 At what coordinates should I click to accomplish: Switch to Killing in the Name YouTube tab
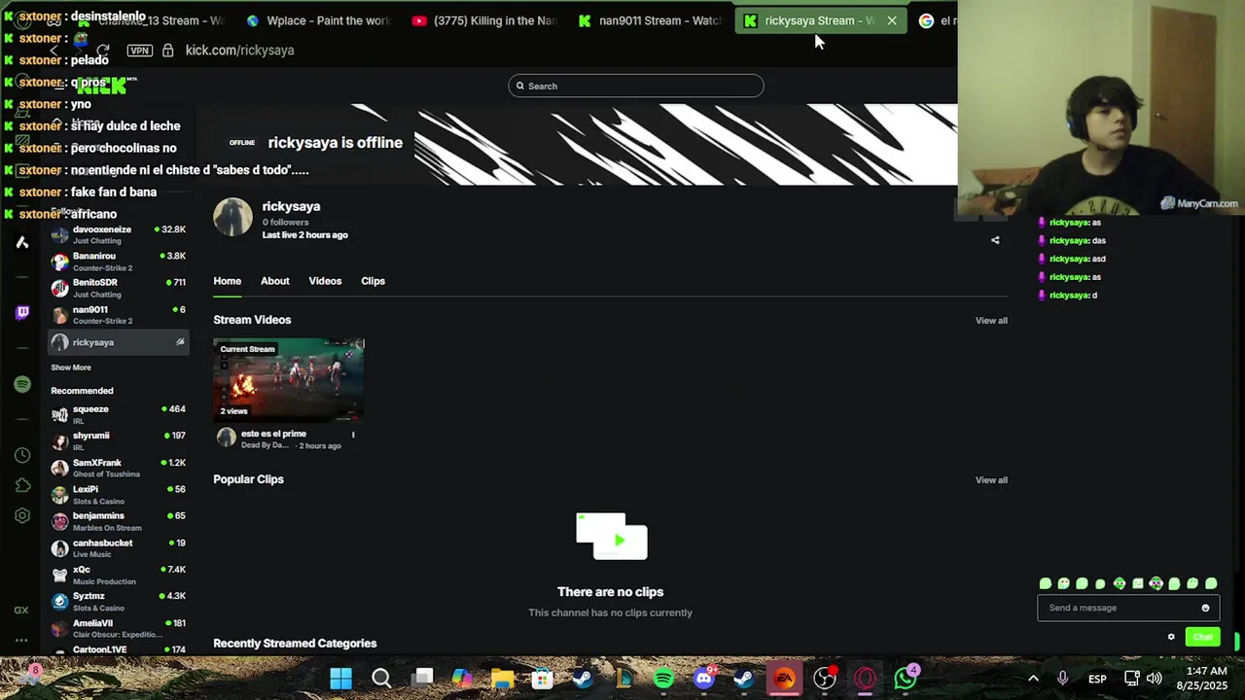tap(483, 20)
